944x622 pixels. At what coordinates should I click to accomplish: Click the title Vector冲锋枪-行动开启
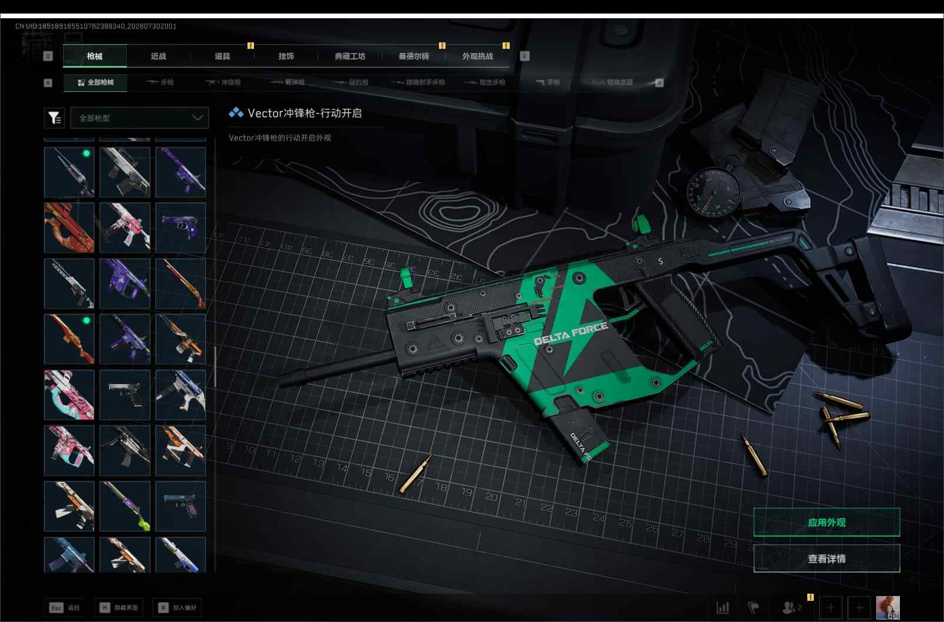tap(305, 113)
